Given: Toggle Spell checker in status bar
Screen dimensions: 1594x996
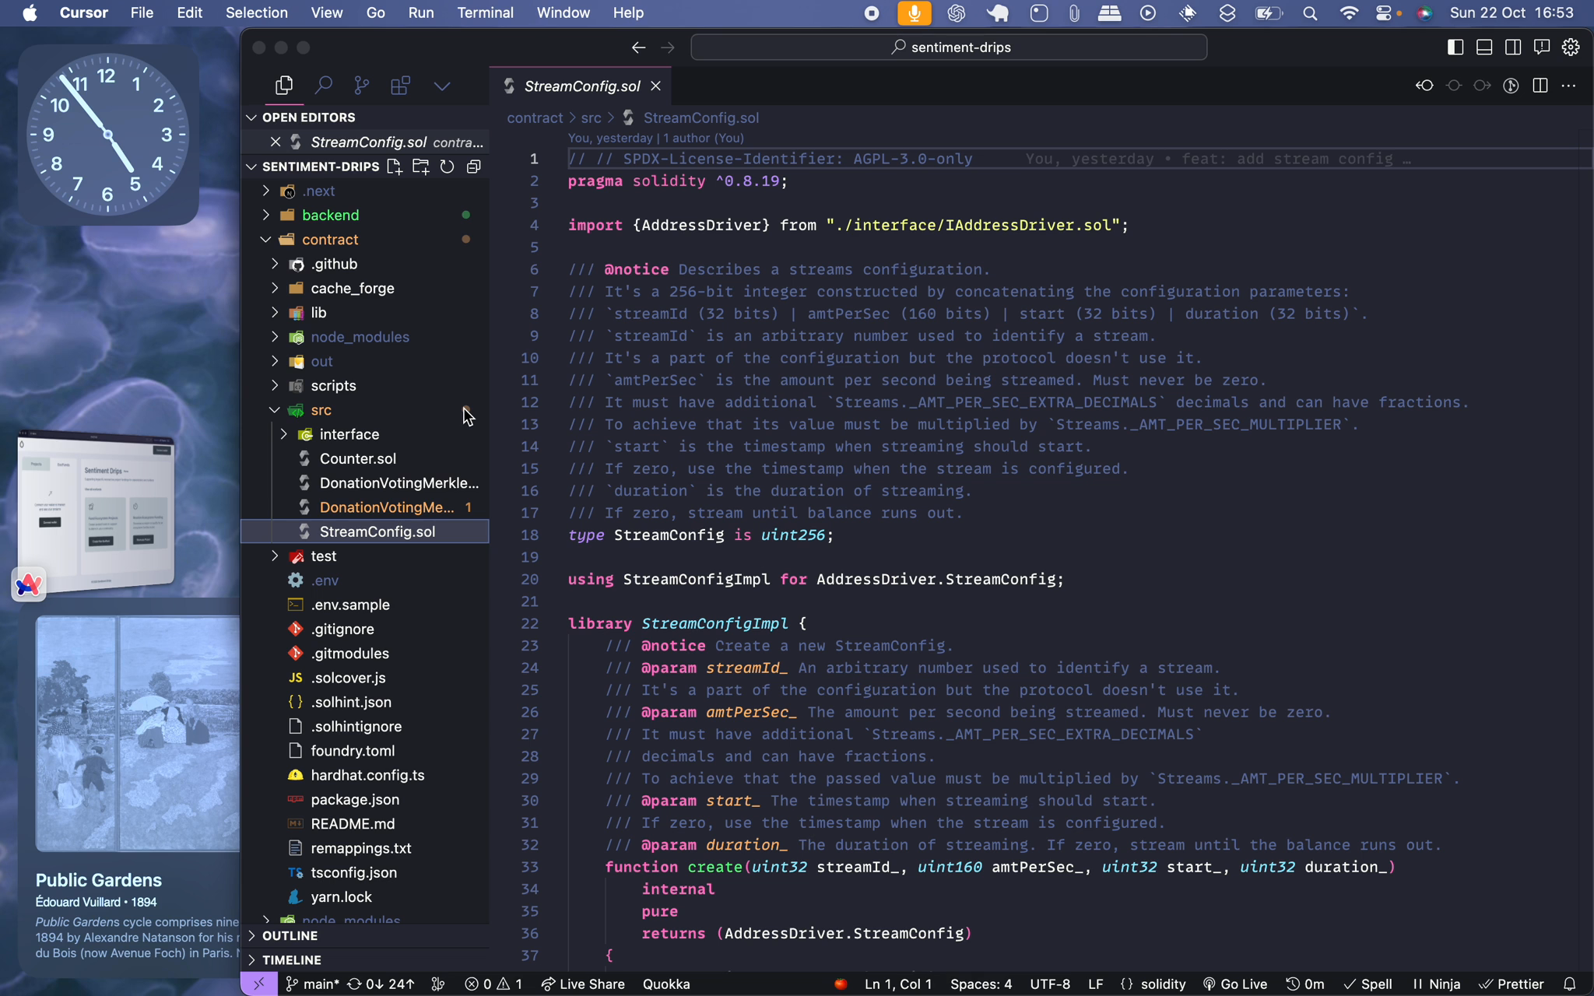Looking at the screenshot, I should click(1368, 984).
